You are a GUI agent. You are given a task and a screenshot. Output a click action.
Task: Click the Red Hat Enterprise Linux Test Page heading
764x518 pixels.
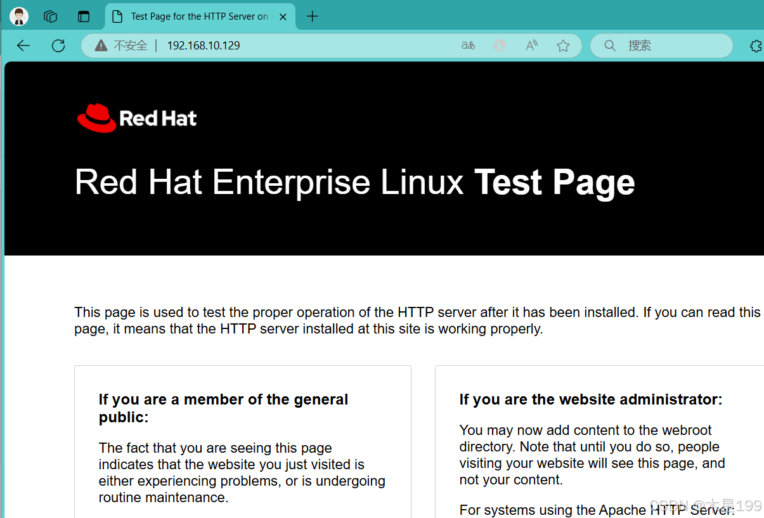pos(355,183)
